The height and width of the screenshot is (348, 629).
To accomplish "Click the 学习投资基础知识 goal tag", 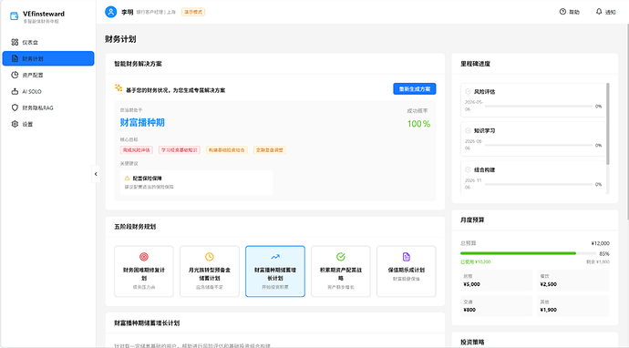I will [x=180, y=150].
